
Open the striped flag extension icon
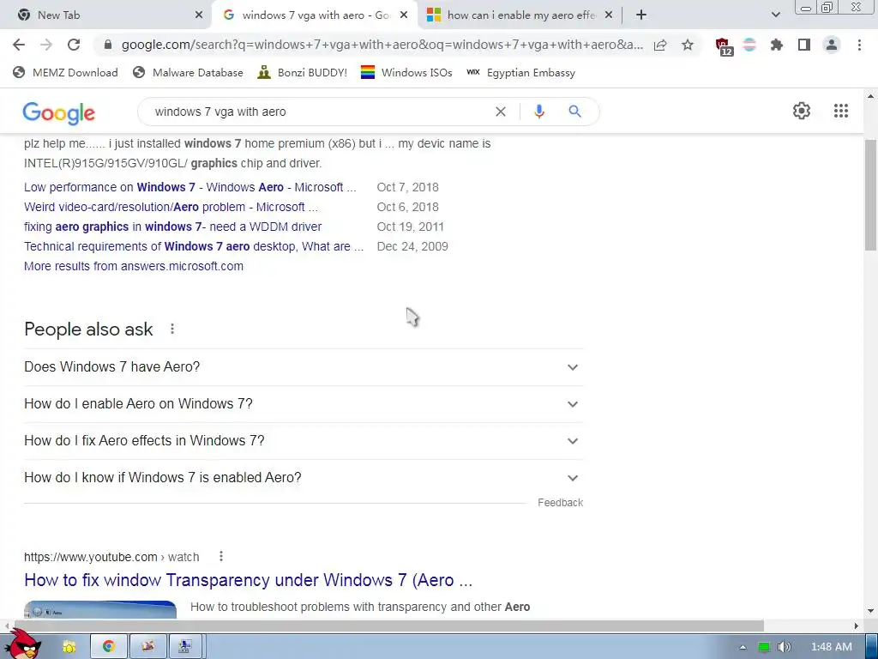coord(749,45)
